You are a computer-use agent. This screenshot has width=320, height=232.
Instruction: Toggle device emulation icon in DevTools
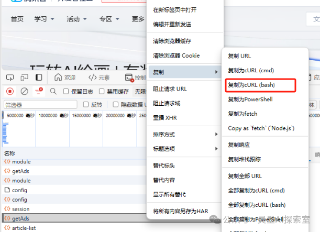24,78
